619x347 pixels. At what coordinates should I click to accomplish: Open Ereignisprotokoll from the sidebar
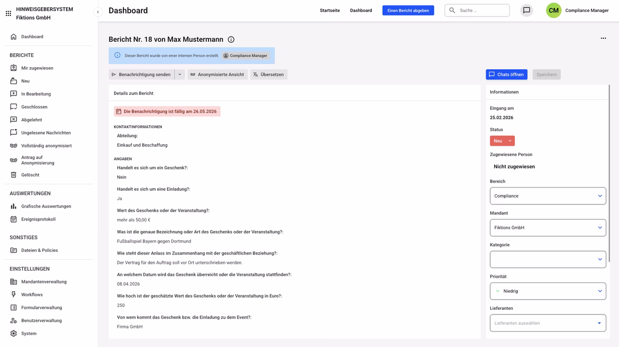38,219
